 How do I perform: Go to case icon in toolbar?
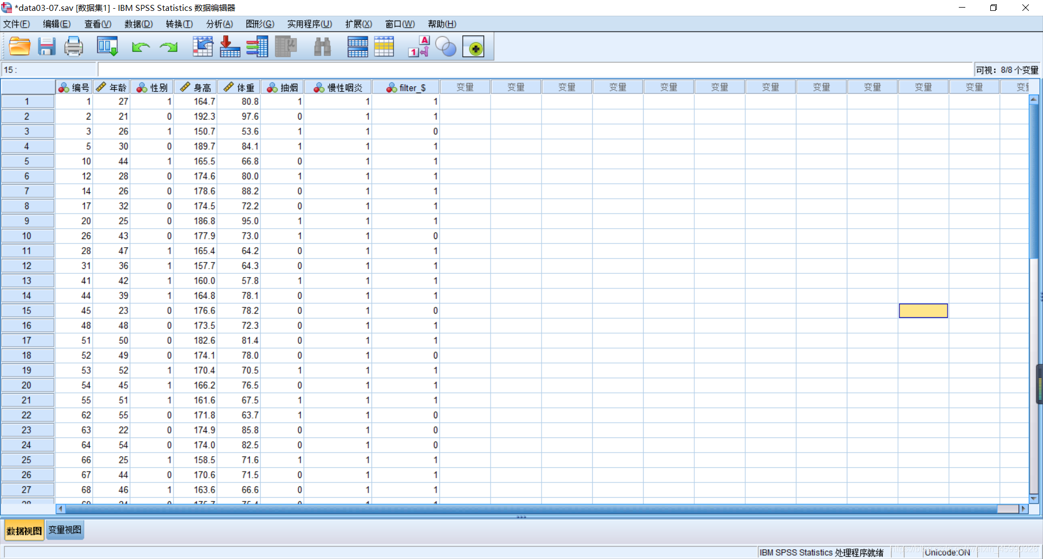click(x=203, y=47)
